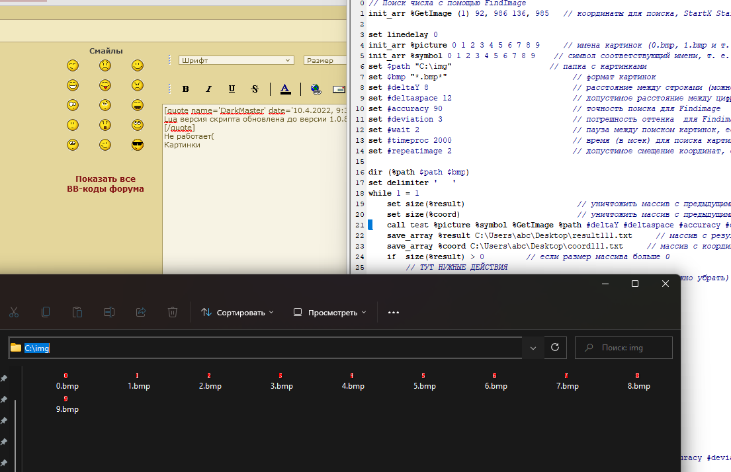Refresh the C:\img folder view
This screenshot has width=731, height=472.
pyautogui.click(x=555, y=347)
